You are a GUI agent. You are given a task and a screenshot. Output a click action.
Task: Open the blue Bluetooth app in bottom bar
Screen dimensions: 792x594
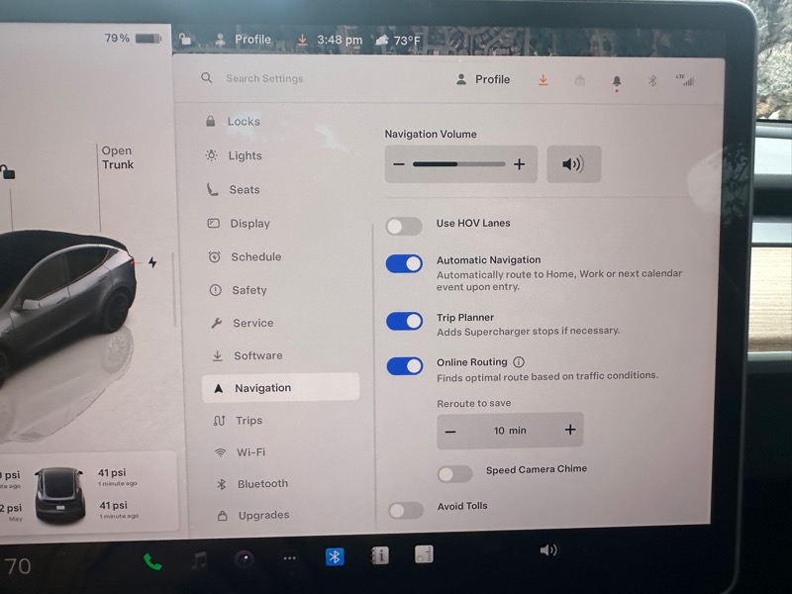point(335,556)
